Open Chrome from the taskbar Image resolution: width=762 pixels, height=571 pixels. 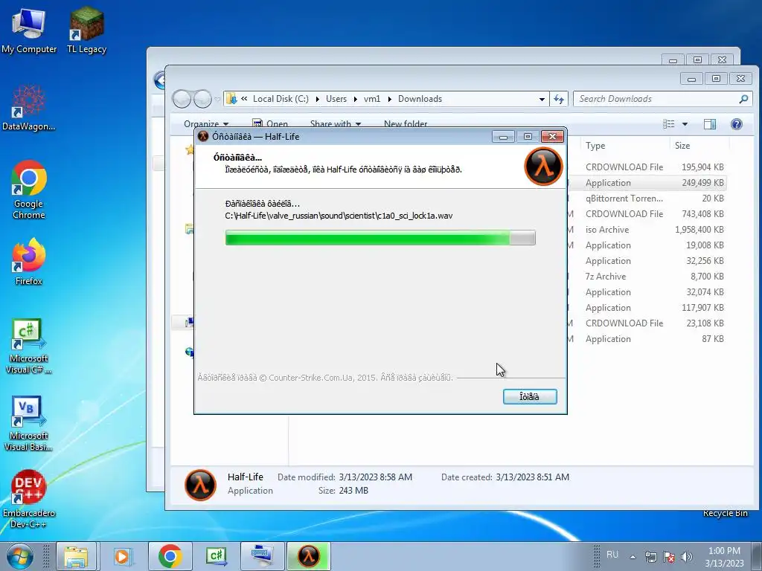pos(170,556)
